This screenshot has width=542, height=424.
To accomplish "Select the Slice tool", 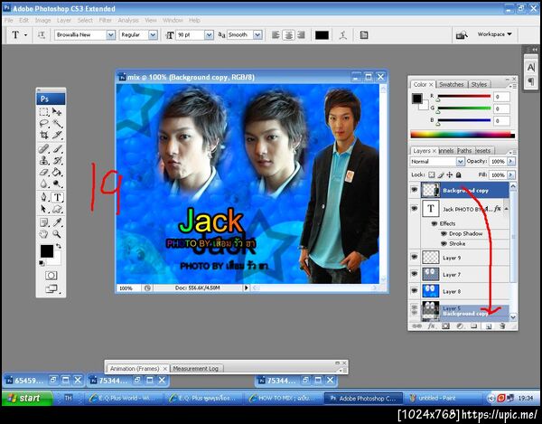I will pyautogui.click(x=57, y=135).
